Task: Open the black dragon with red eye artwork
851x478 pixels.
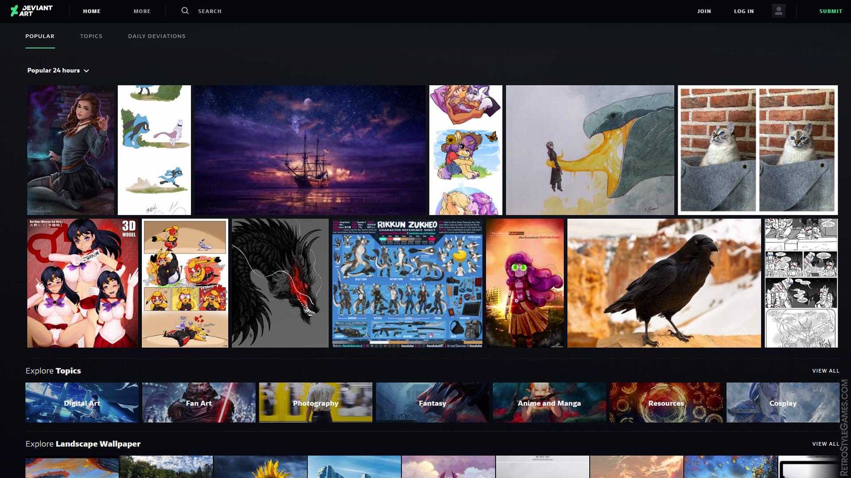Action: tap(280, 283)
